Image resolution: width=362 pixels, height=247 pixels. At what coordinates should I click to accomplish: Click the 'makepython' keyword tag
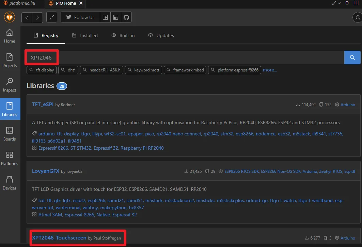113,208
